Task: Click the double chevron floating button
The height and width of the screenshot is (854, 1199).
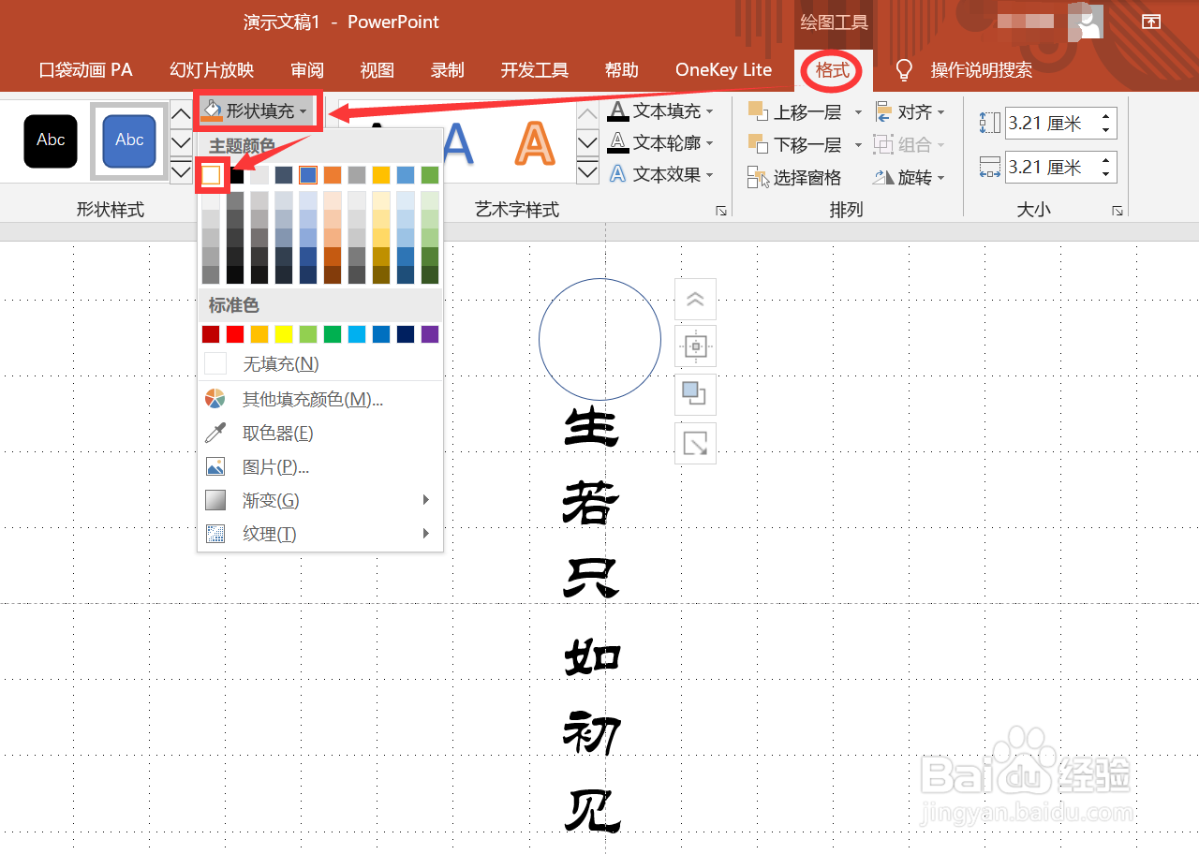Action: (x=695, y=300)
